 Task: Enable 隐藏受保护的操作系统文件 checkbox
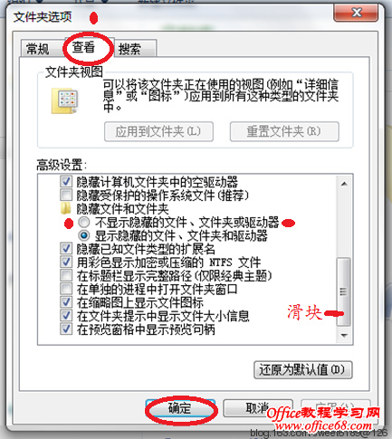pos(66,196)
